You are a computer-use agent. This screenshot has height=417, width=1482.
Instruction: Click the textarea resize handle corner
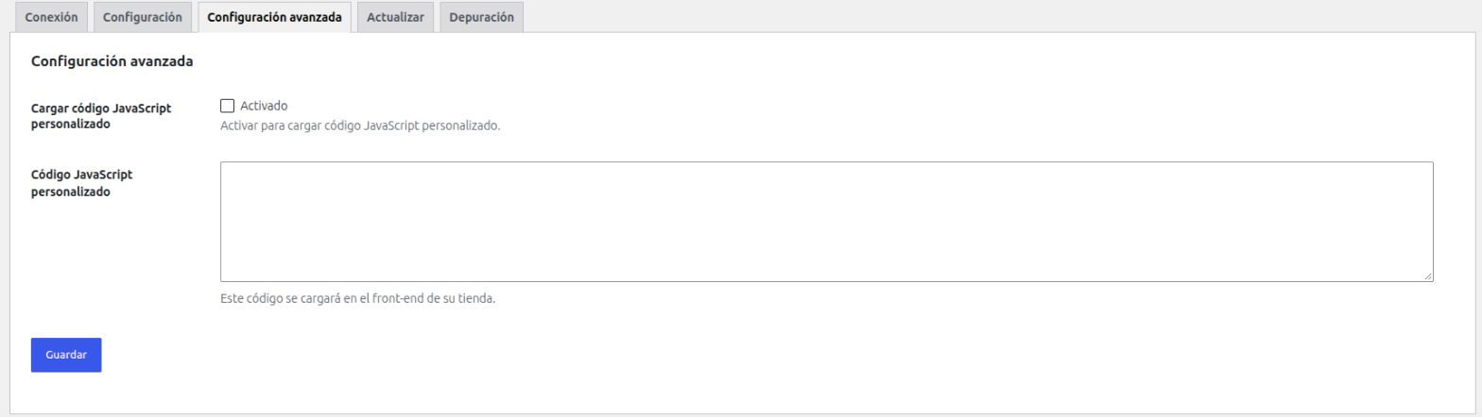click(1427, 275)
